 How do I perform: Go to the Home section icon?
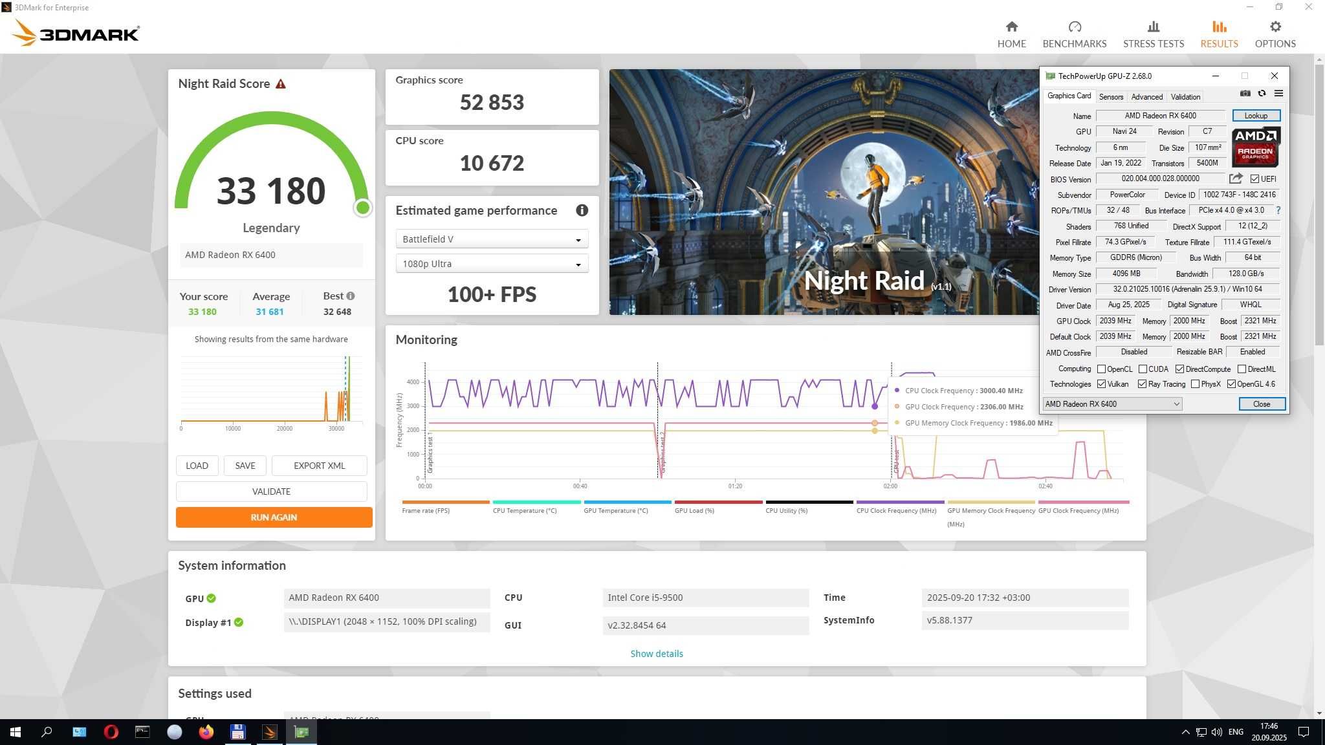1011,27
